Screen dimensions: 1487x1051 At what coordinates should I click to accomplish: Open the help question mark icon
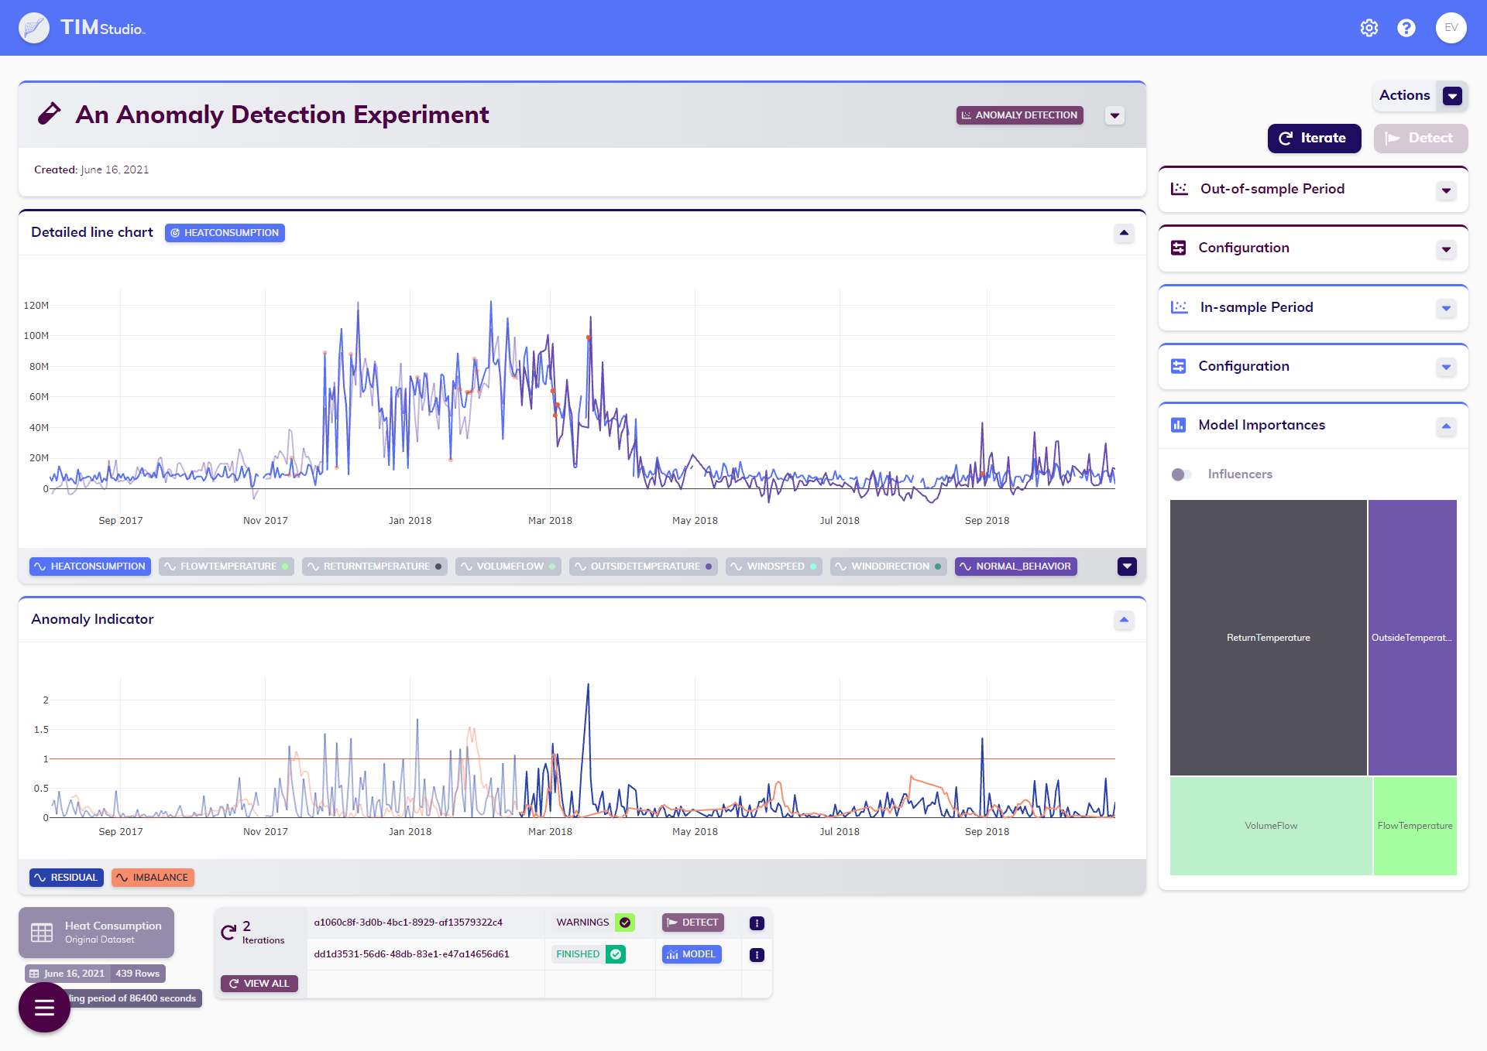[x=1406, y=28]
